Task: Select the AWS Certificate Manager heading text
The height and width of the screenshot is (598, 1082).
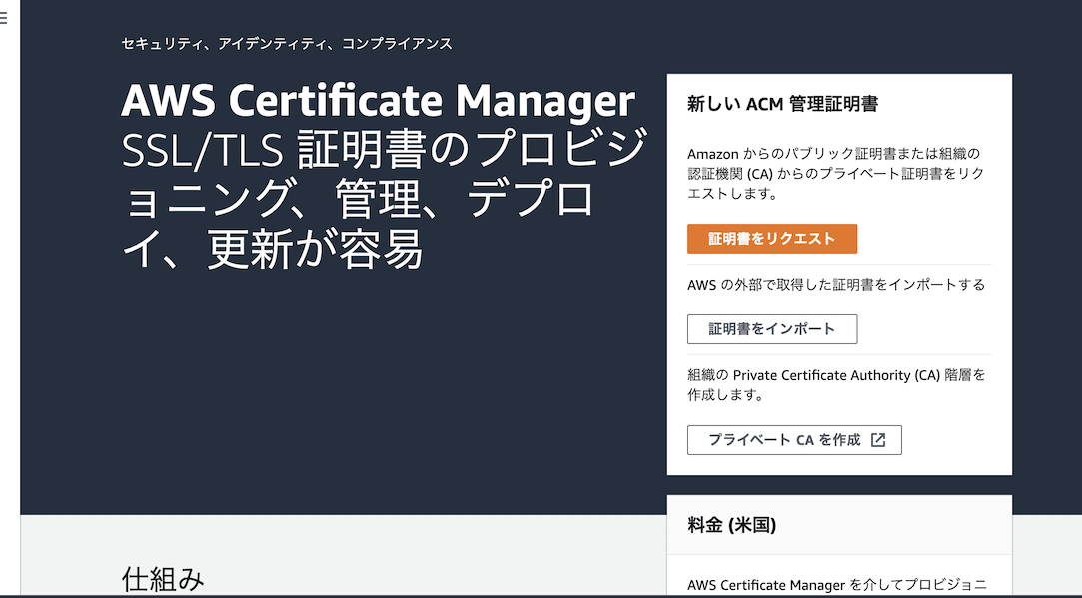Action: point(378,101)
